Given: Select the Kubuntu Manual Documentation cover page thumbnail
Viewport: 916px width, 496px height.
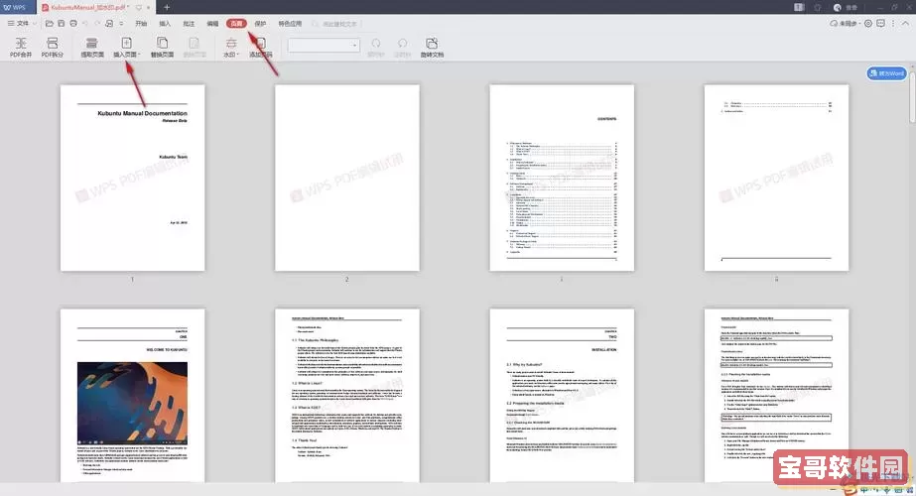Looking at the screenshot, I should click(133, 178).
